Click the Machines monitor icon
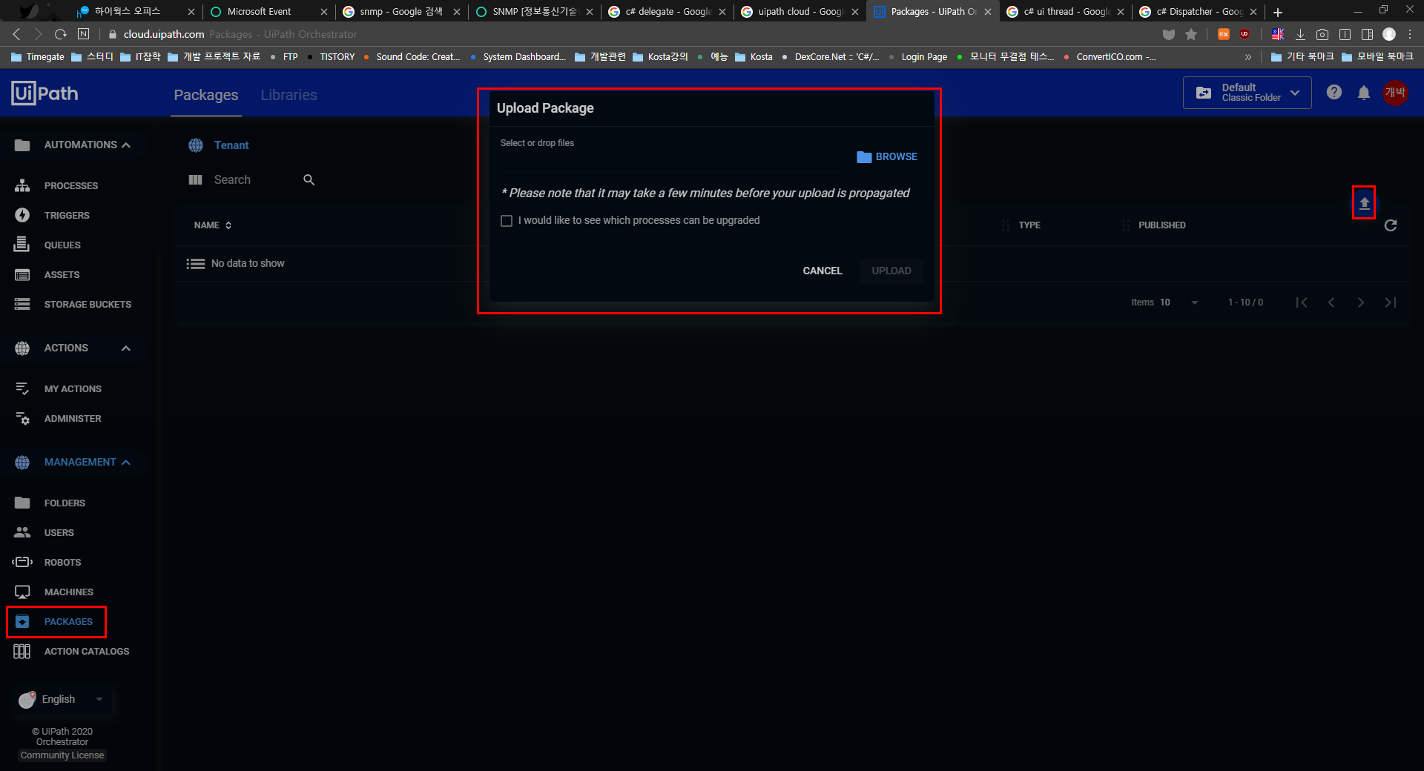 tap(22, 592)
